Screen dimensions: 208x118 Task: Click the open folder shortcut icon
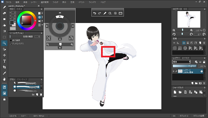(x=180, y=92)
